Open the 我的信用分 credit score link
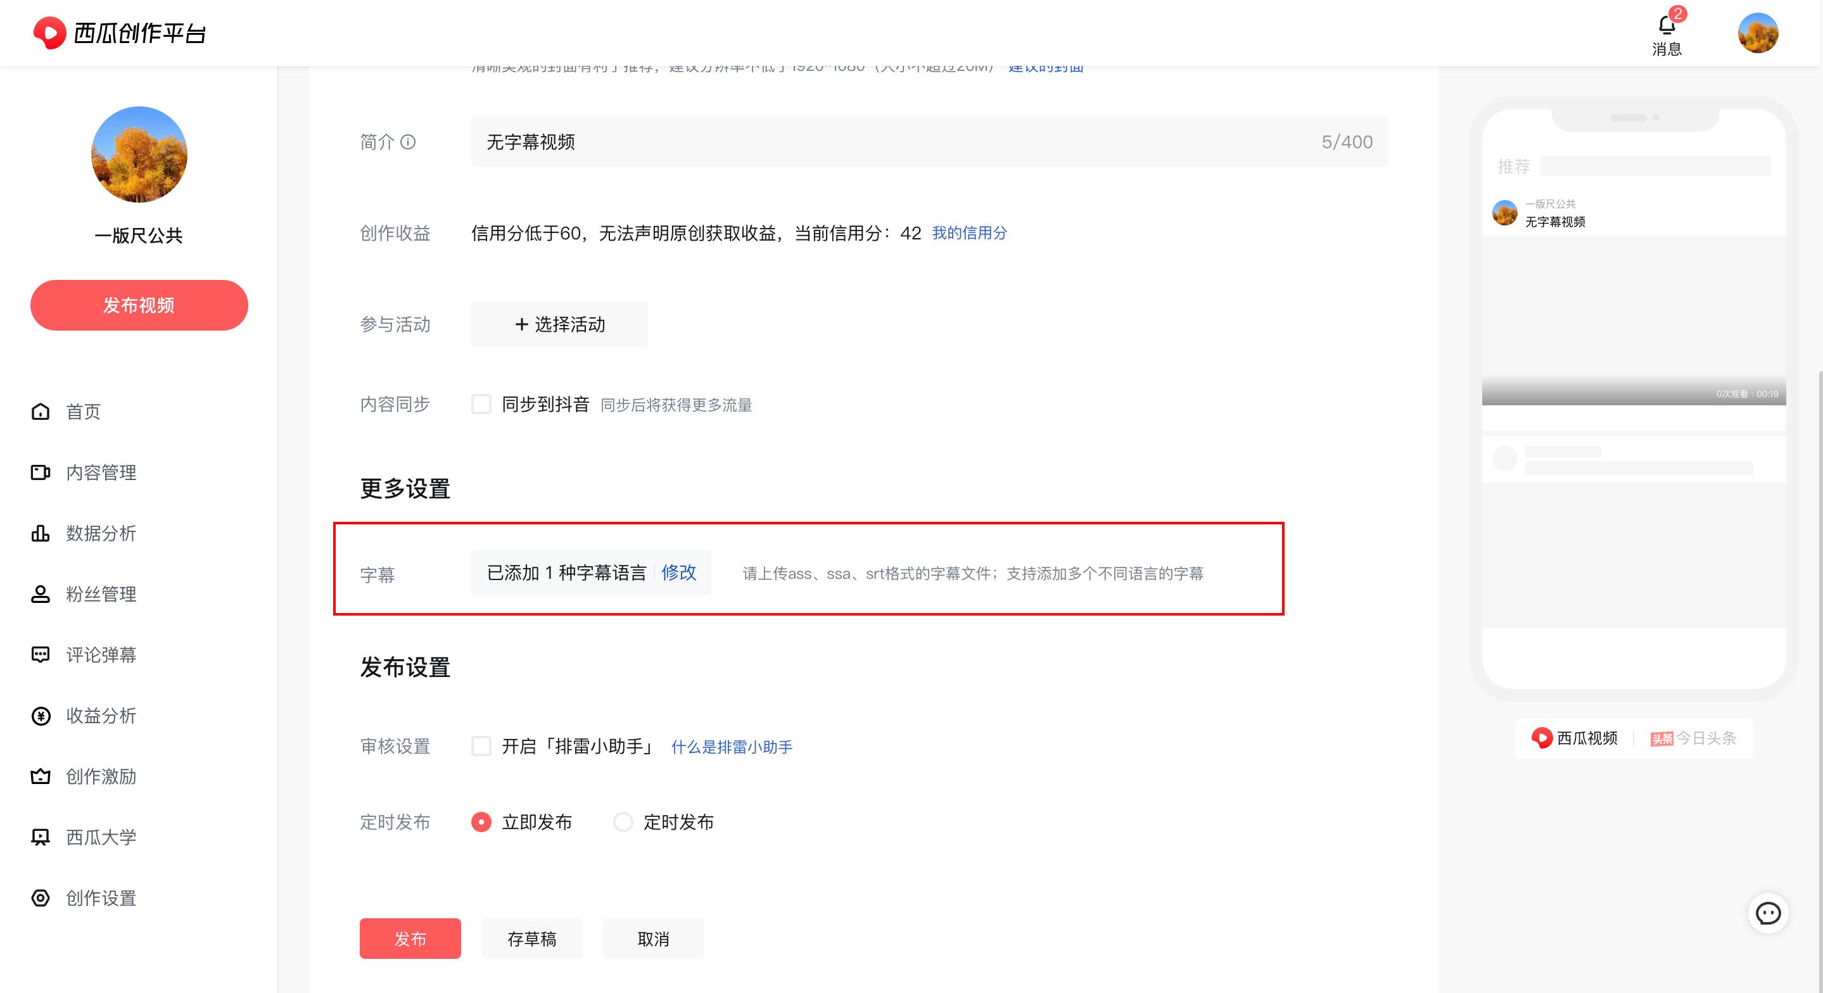Image resolution: width=1823 pixels, height=993 pixels. pyautogui.click(x=970, y=234)
